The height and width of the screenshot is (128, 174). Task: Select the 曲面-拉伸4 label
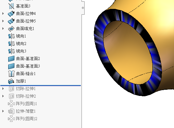click(26, 14)
